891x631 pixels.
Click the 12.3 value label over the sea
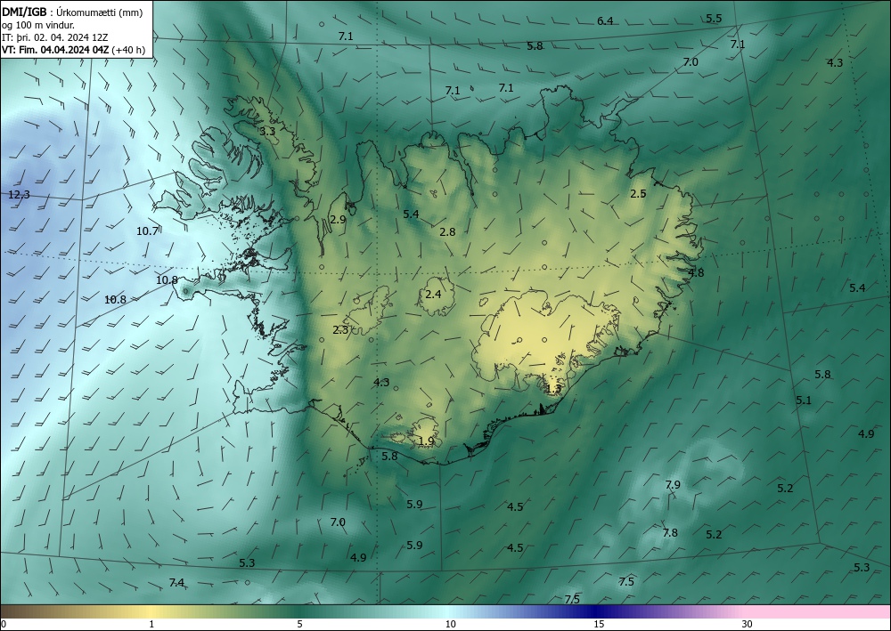click(19, 195)
